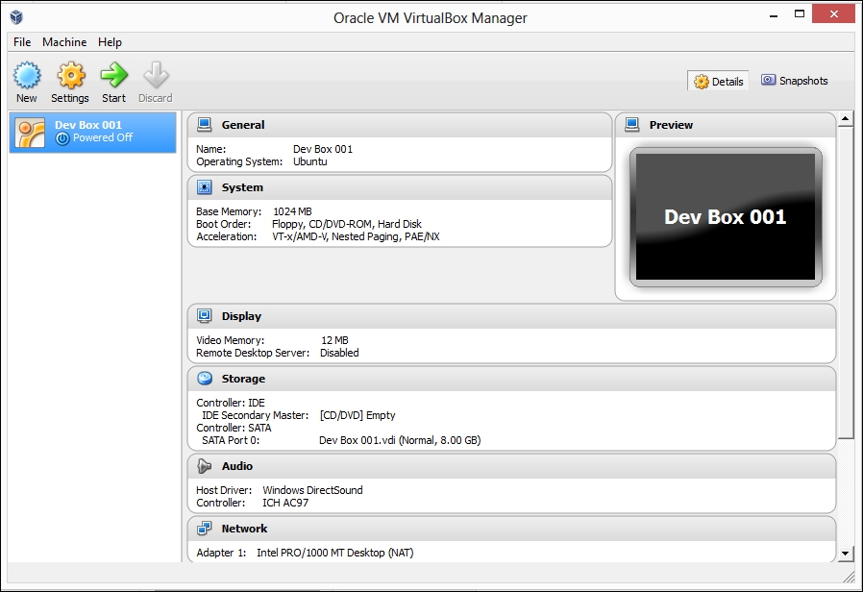Start the VM with green arrow
Screen dimensions: 863x592
(113, 76)
